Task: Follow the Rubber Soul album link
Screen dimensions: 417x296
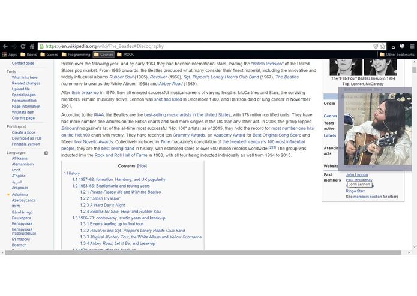Action: (x=122, y=77)
